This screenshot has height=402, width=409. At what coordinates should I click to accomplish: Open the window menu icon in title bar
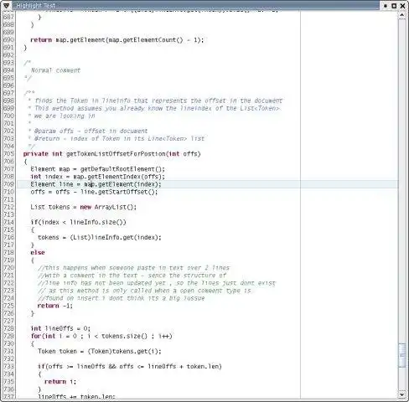[x=6, y=6]
